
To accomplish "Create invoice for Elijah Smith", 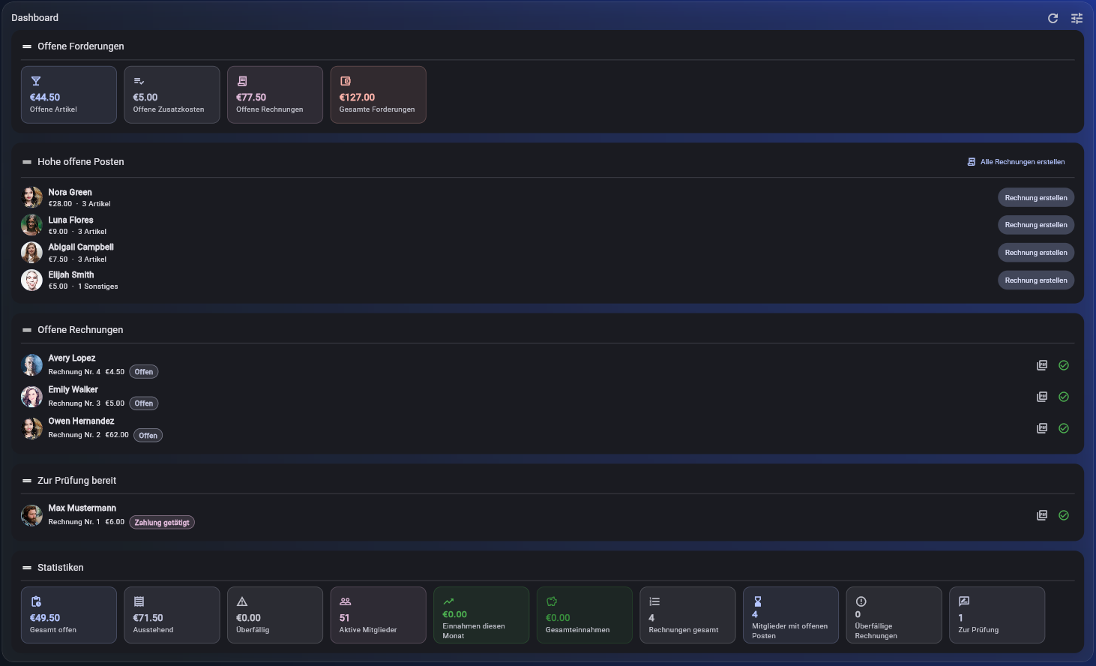I will (x=1036, y=280).
